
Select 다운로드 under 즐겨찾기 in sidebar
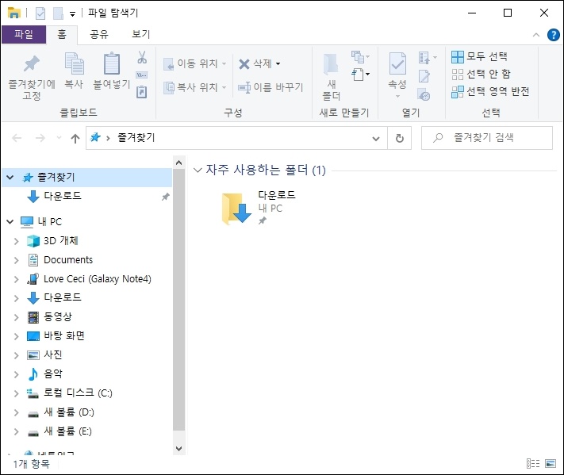click(63, 197)
